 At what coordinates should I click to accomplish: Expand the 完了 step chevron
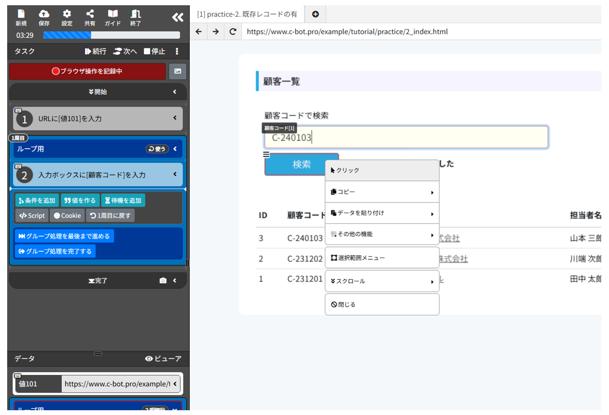(x=175, y=281)
